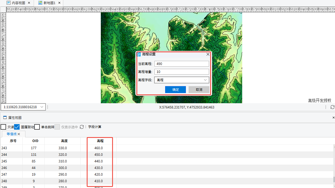The width and height of the screenshot is (335, 188).
Task: Click the 确定 button
Action: [x=175, y=90]
